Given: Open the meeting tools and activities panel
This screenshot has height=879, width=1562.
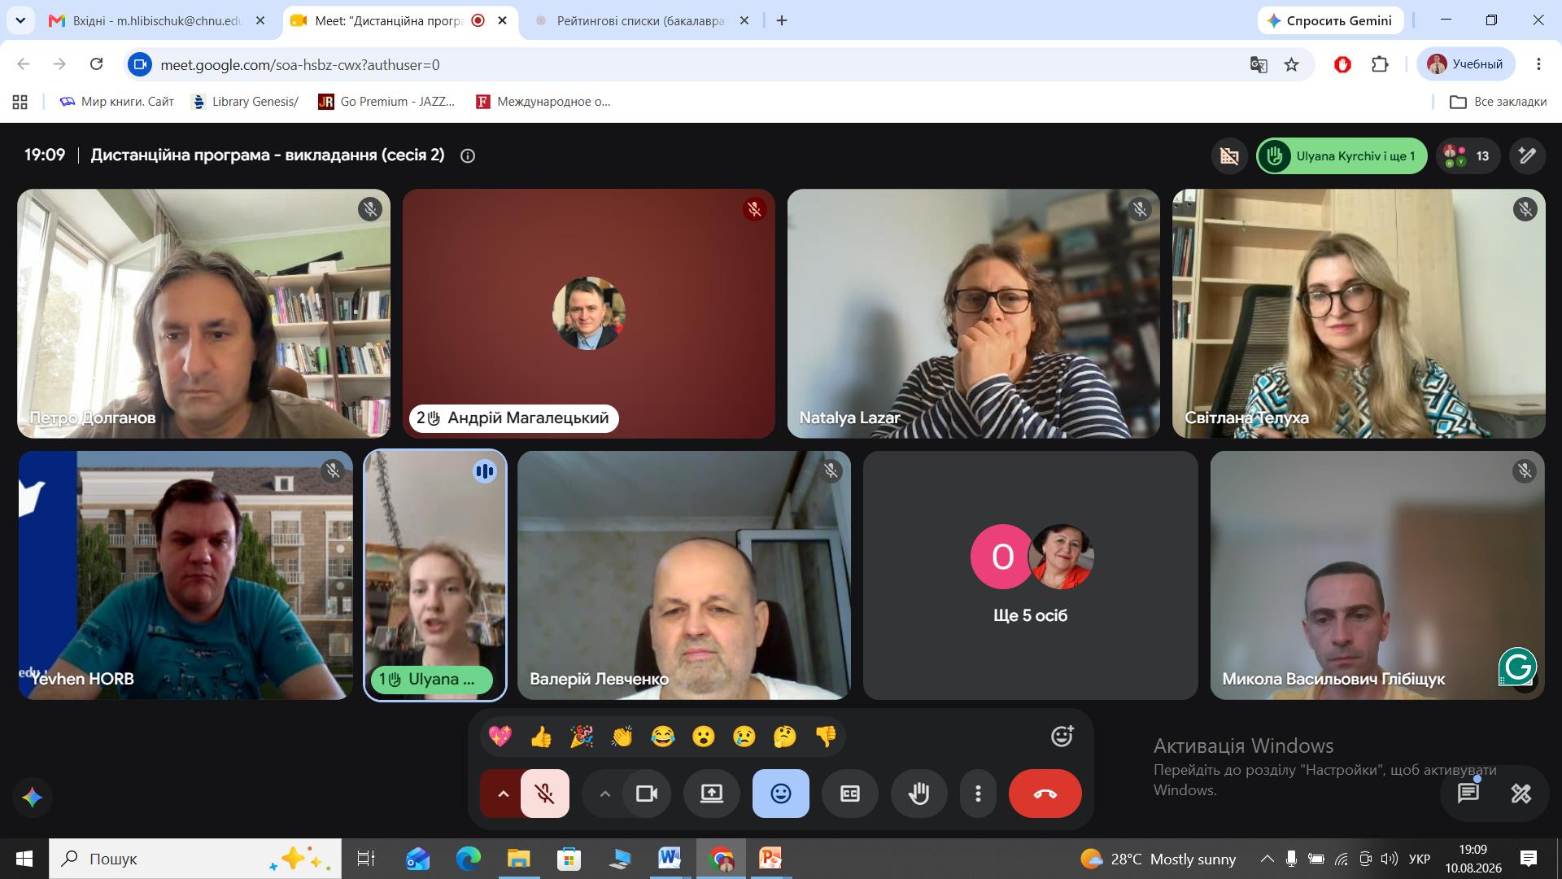Looking at the screenshot, I should tap(1521, 793).
